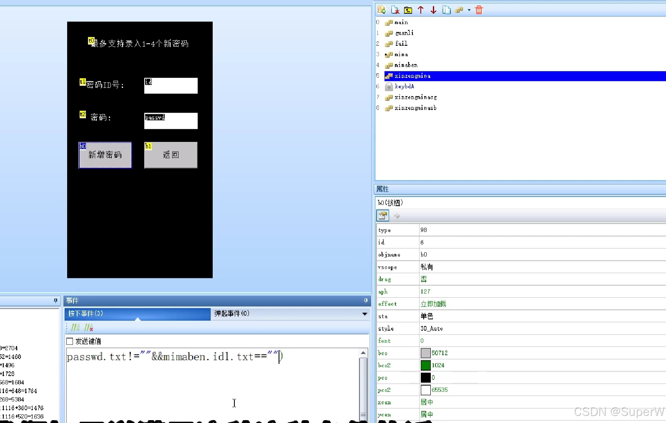This screenshot has height=423, width=666.
Task: Select the mimaben page icon
Action: pyautogui.click(x=389, y=65)
